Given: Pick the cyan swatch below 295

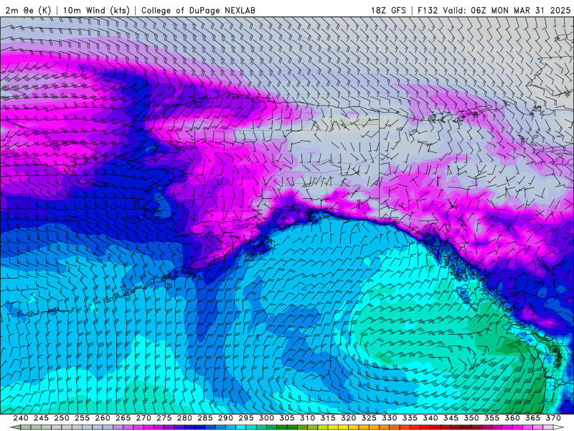Looking at the screenshot, I should 241,427.
